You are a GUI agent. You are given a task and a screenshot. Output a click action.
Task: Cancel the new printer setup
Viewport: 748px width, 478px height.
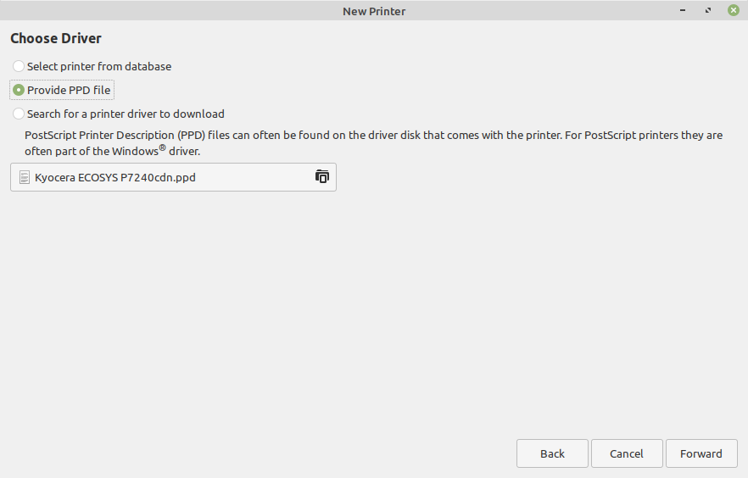click(627, 453)
